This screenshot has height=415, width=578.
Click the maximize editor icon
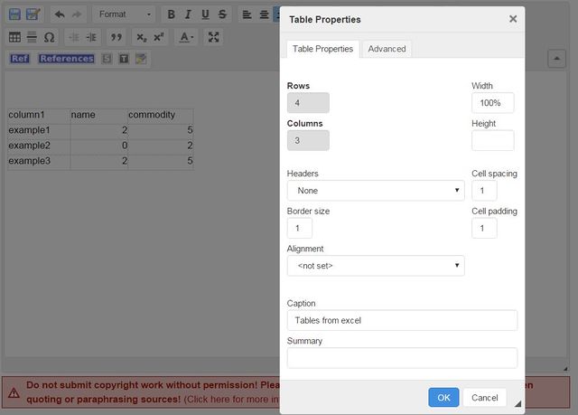point(213,37)
